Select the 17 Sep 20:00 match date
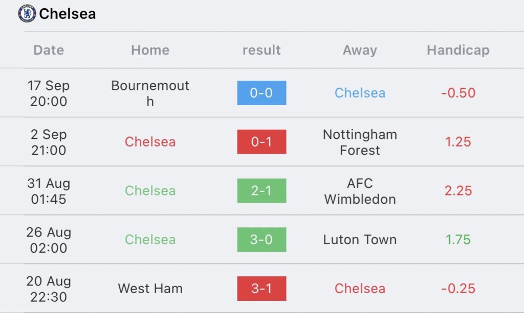524x313 pixels. (x=49, y=93)
